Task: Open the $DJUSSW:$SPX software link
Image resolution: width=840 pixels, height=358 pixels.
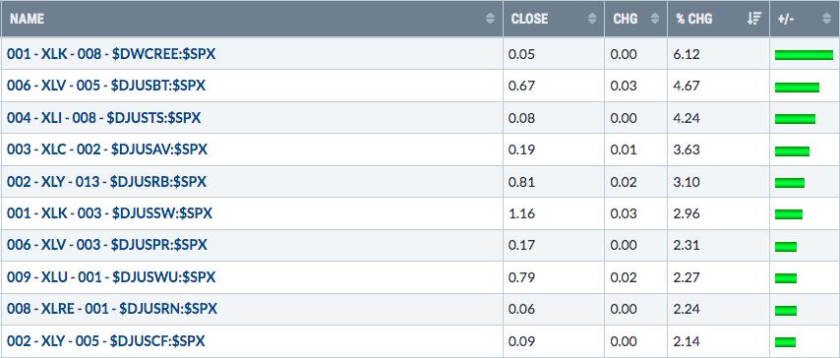Action: pos(110,213)
